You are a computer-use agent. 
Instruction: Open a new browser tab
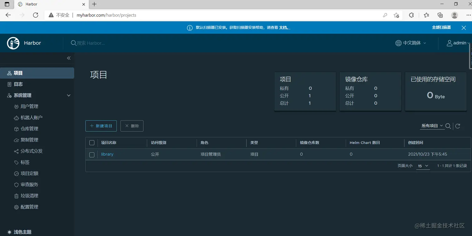[94, 4]
